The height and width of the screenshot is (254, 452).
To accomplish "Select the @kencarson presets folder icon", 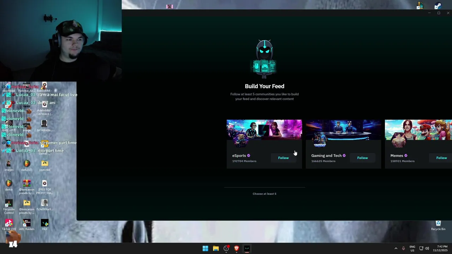I will click(26, 207).
